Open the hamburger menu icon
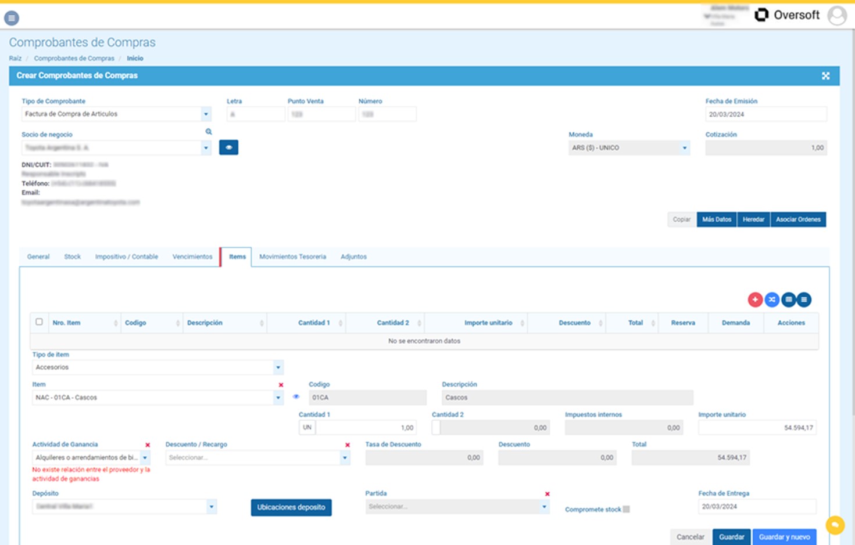The height and width of the screenshot is (545, 855). 12,18
